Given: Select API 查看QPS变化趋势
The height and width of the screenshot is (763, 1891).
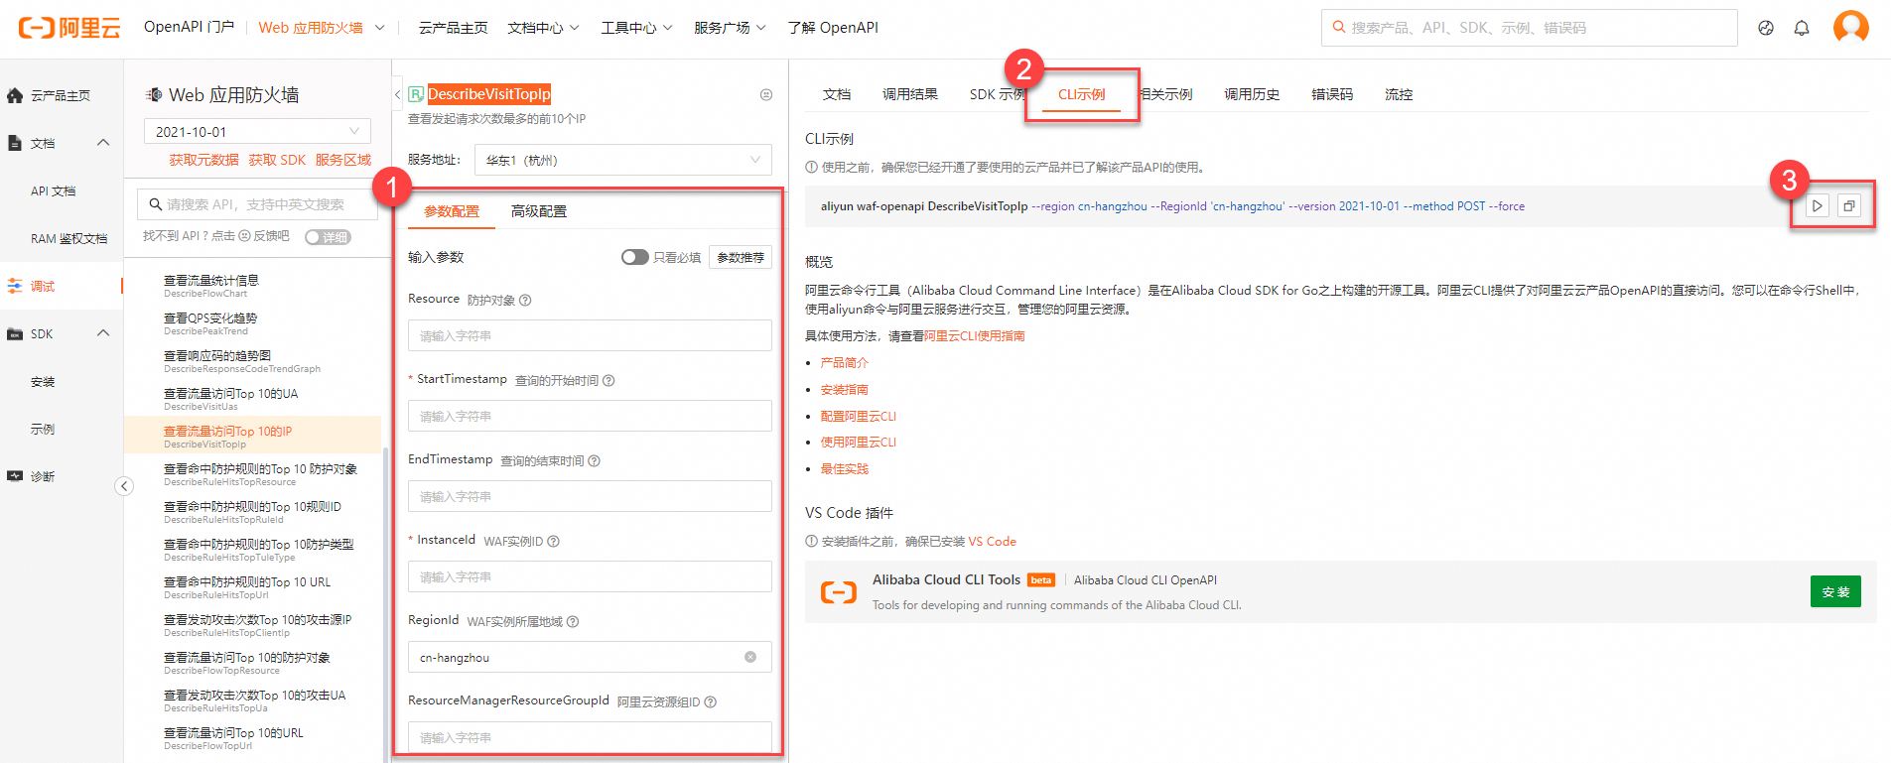Looking at the screenshot, I should pyautogui.click(x=253, y=323).
